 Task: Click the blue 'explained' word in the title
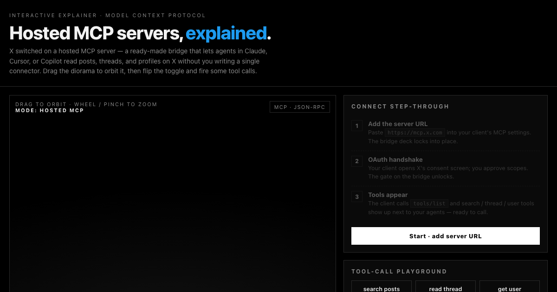(226, 33)
